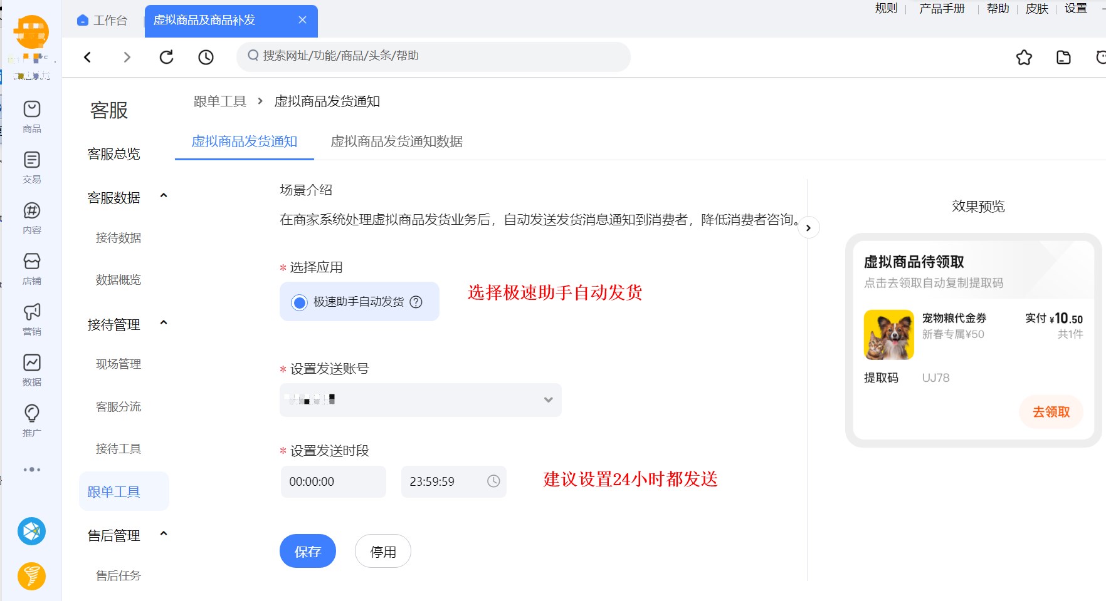This screenshot has width=1106, height=601.
Task: Collapse the 售后管理 menu section
Action: click(x=164, y=534)
